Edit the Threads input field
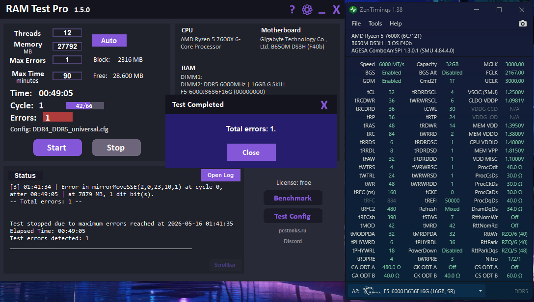The width and height of the screenshot is (534, 302). point(67,33)
